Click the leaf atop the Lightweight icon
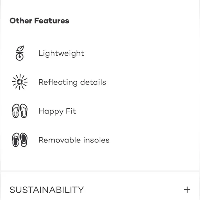Image resolution: width=200 pixels, height=200 pixels. coord(20,49)
